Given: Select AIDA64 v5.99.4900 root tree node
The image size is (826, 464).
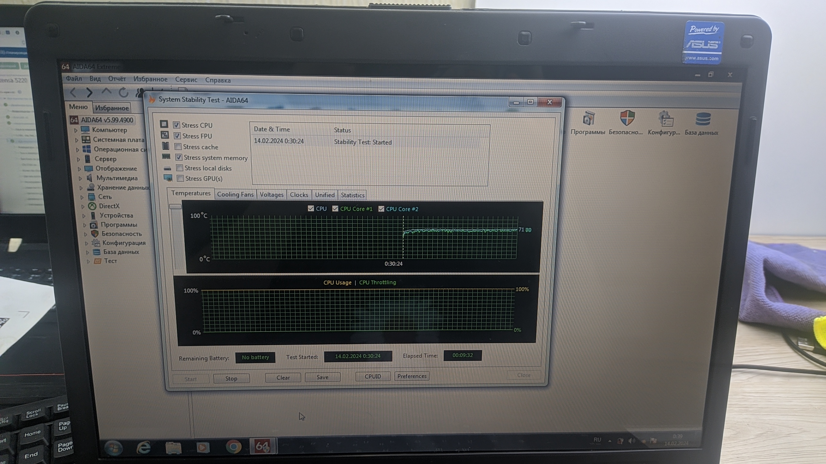Looking at the screenshot, I should [102, 120].
